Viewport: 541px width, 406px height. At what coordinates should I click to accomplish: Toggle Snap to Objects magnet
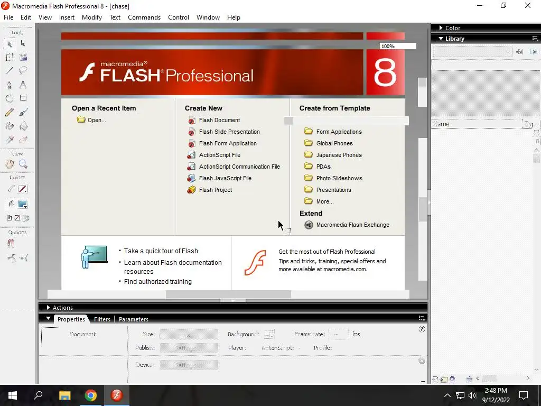pyautogui.click(x=11, y=244)
